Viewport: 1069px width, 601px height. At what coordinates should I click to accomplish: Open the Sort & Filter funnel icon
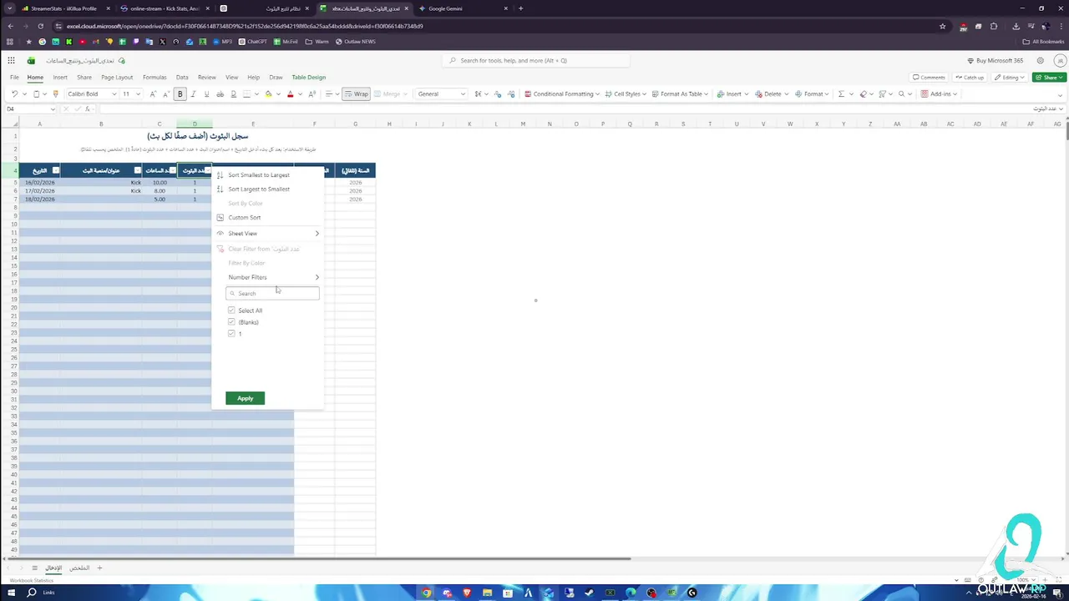click(883, 93)
